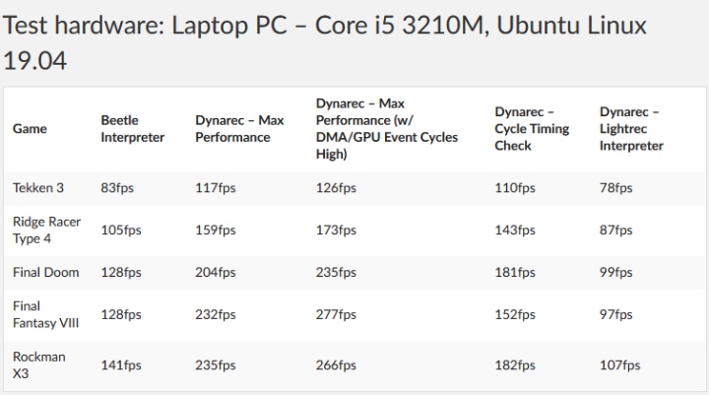Viewport: 709px width, 395px height.
Task: Click the Game column header
Action: click(30, 129)
